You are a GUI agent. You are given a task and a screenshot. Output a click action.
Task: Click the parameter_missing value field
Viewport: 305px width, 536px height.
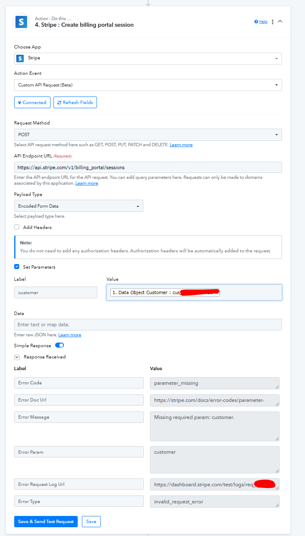(215, 383)
